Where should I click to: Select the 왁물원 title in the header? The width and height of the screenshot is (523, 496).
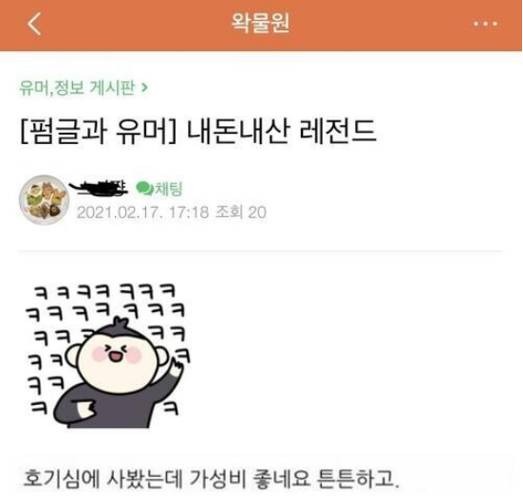click(x=261, y=23)
